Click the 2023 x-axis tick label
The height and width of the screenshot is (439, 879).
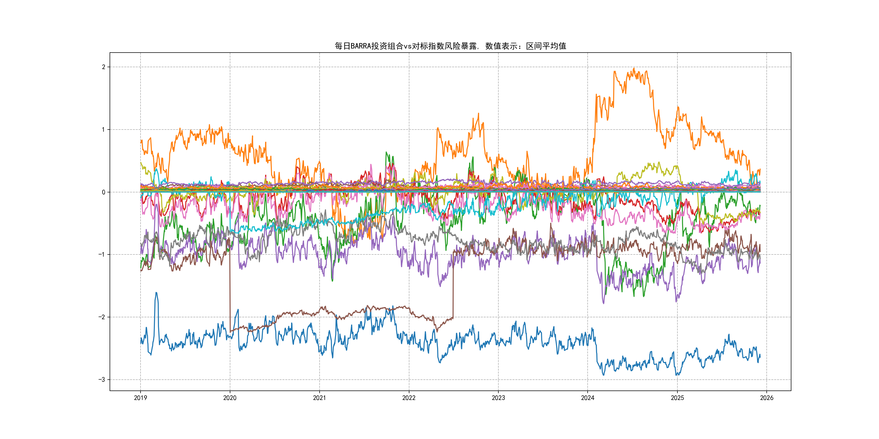coord(498,398)
